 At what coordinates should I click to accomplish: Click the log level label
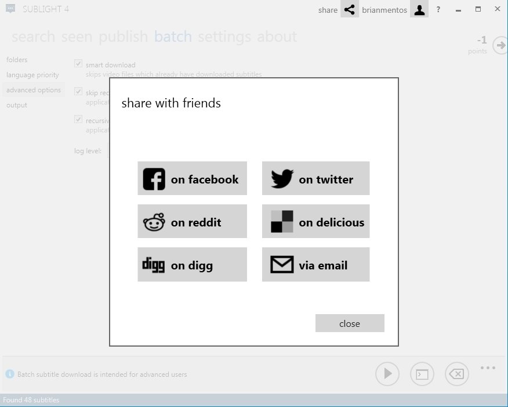click(88, 151)
